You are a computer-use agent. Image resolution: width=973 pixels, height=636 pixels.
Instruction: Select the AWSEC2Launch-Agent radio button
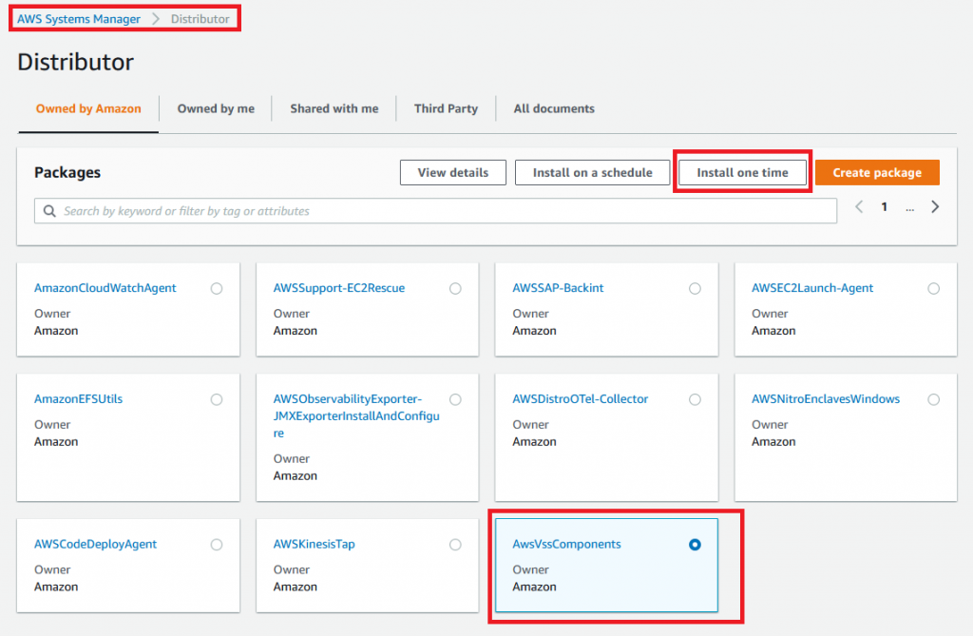click(x=933, y=288)
